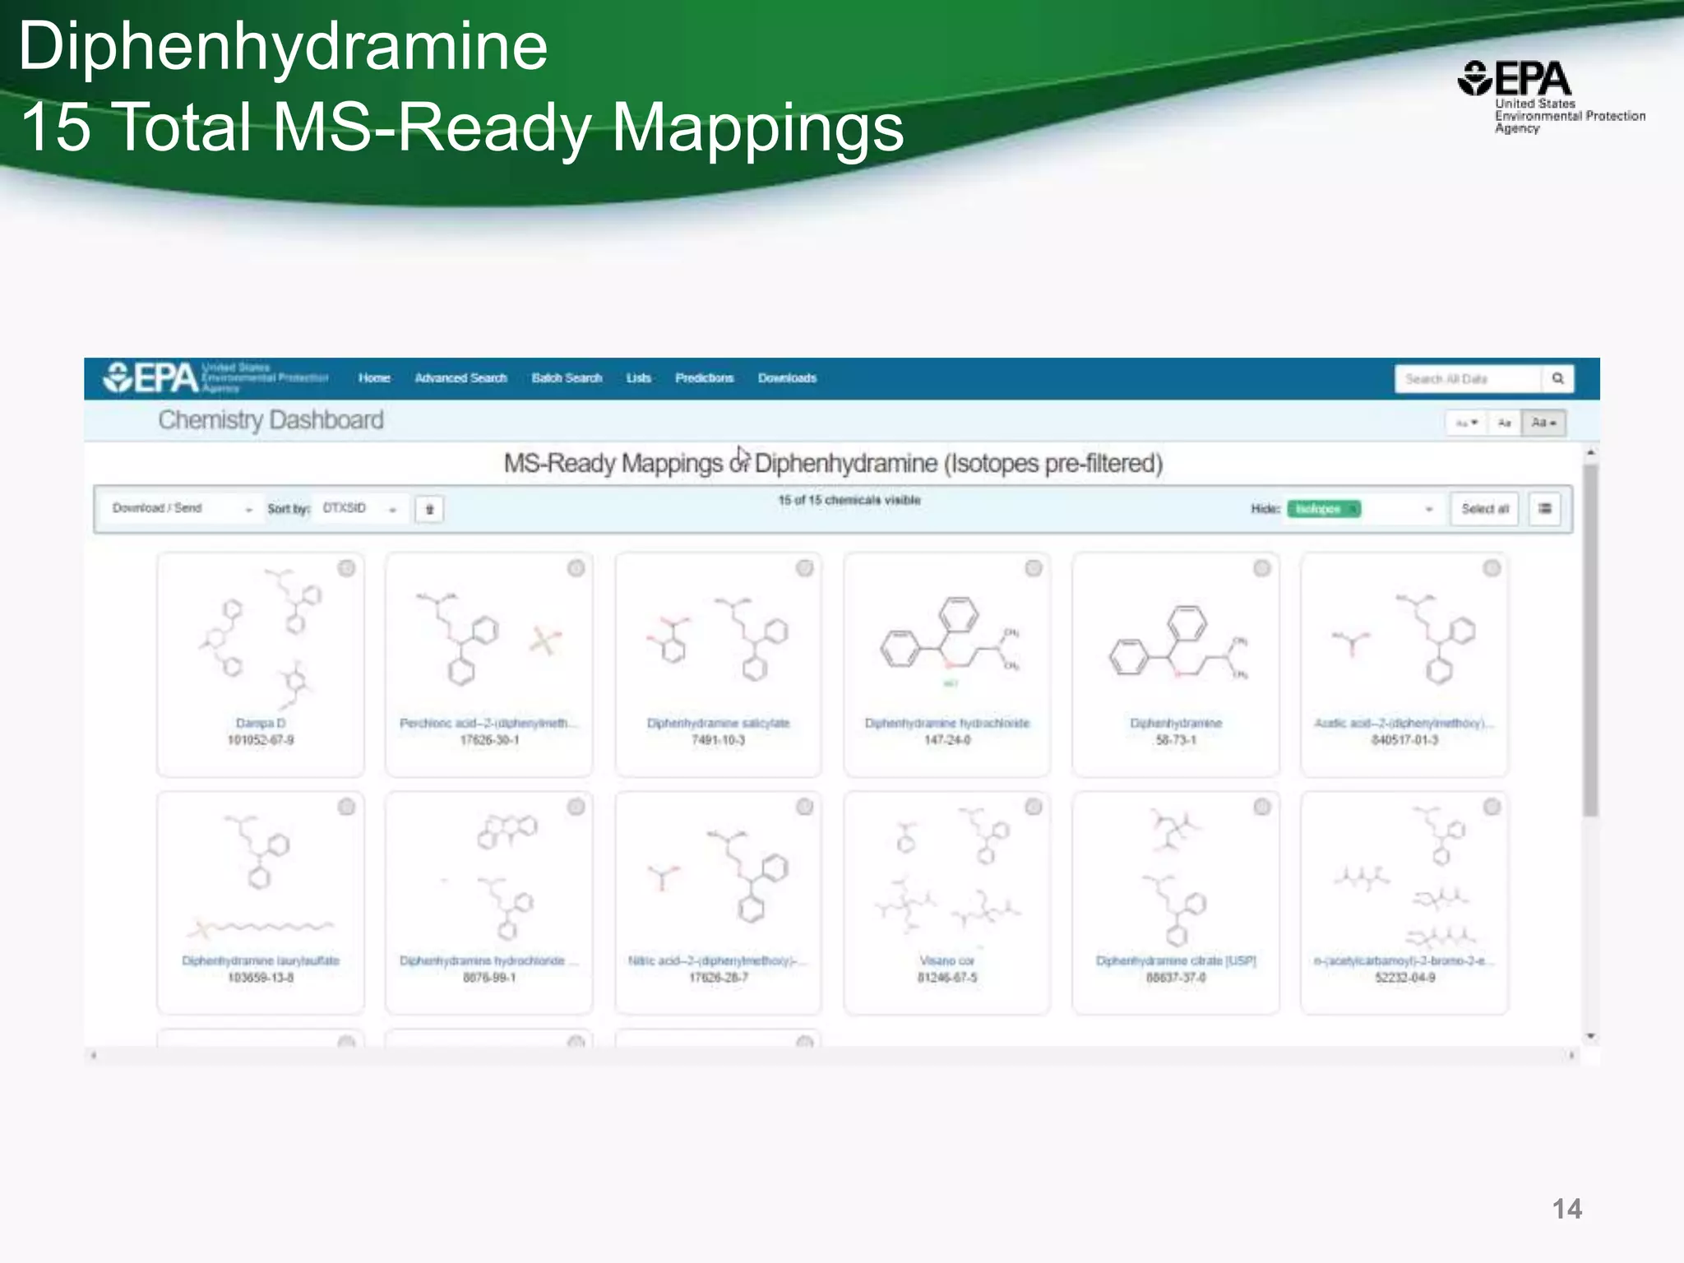Tick the Diphenhydramine salicylate checkbox

click(805, 568)
